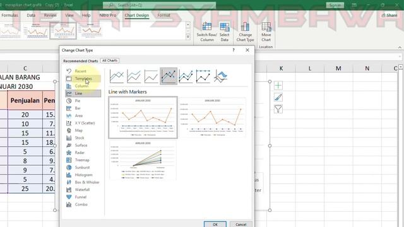Screen dimensions: 404x227
Task: Select column K header
Action: click(281, 69)
